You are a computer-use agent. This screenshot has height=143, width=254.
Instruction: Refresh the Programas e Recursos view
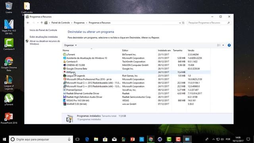(183, 23)
